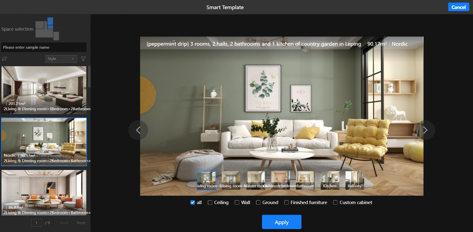
Task: Enable the Ceiling checkbox
Action: 210,203
